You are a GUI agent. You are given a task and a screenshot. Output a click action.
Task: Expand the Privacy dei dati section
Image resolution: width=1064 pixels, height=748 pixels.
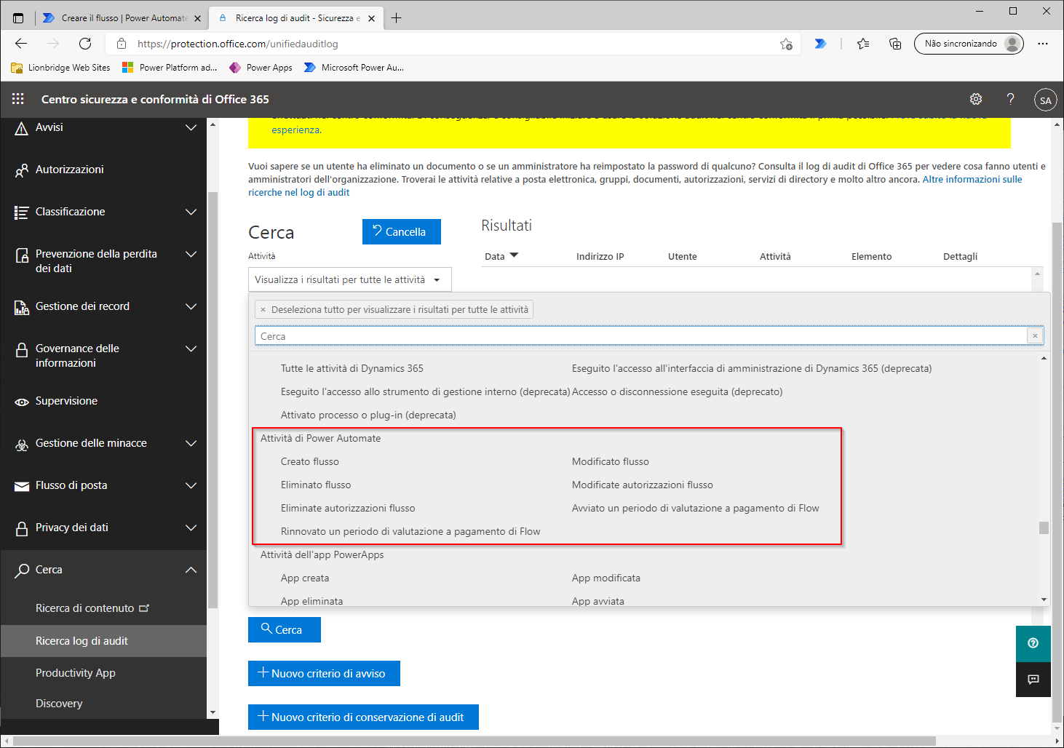coord(191,528)
